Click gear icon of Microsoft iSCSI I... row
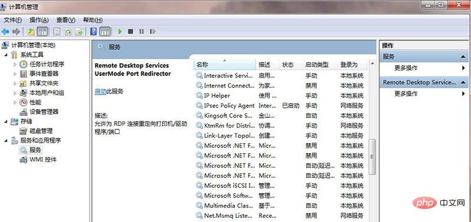 point(199,186)
